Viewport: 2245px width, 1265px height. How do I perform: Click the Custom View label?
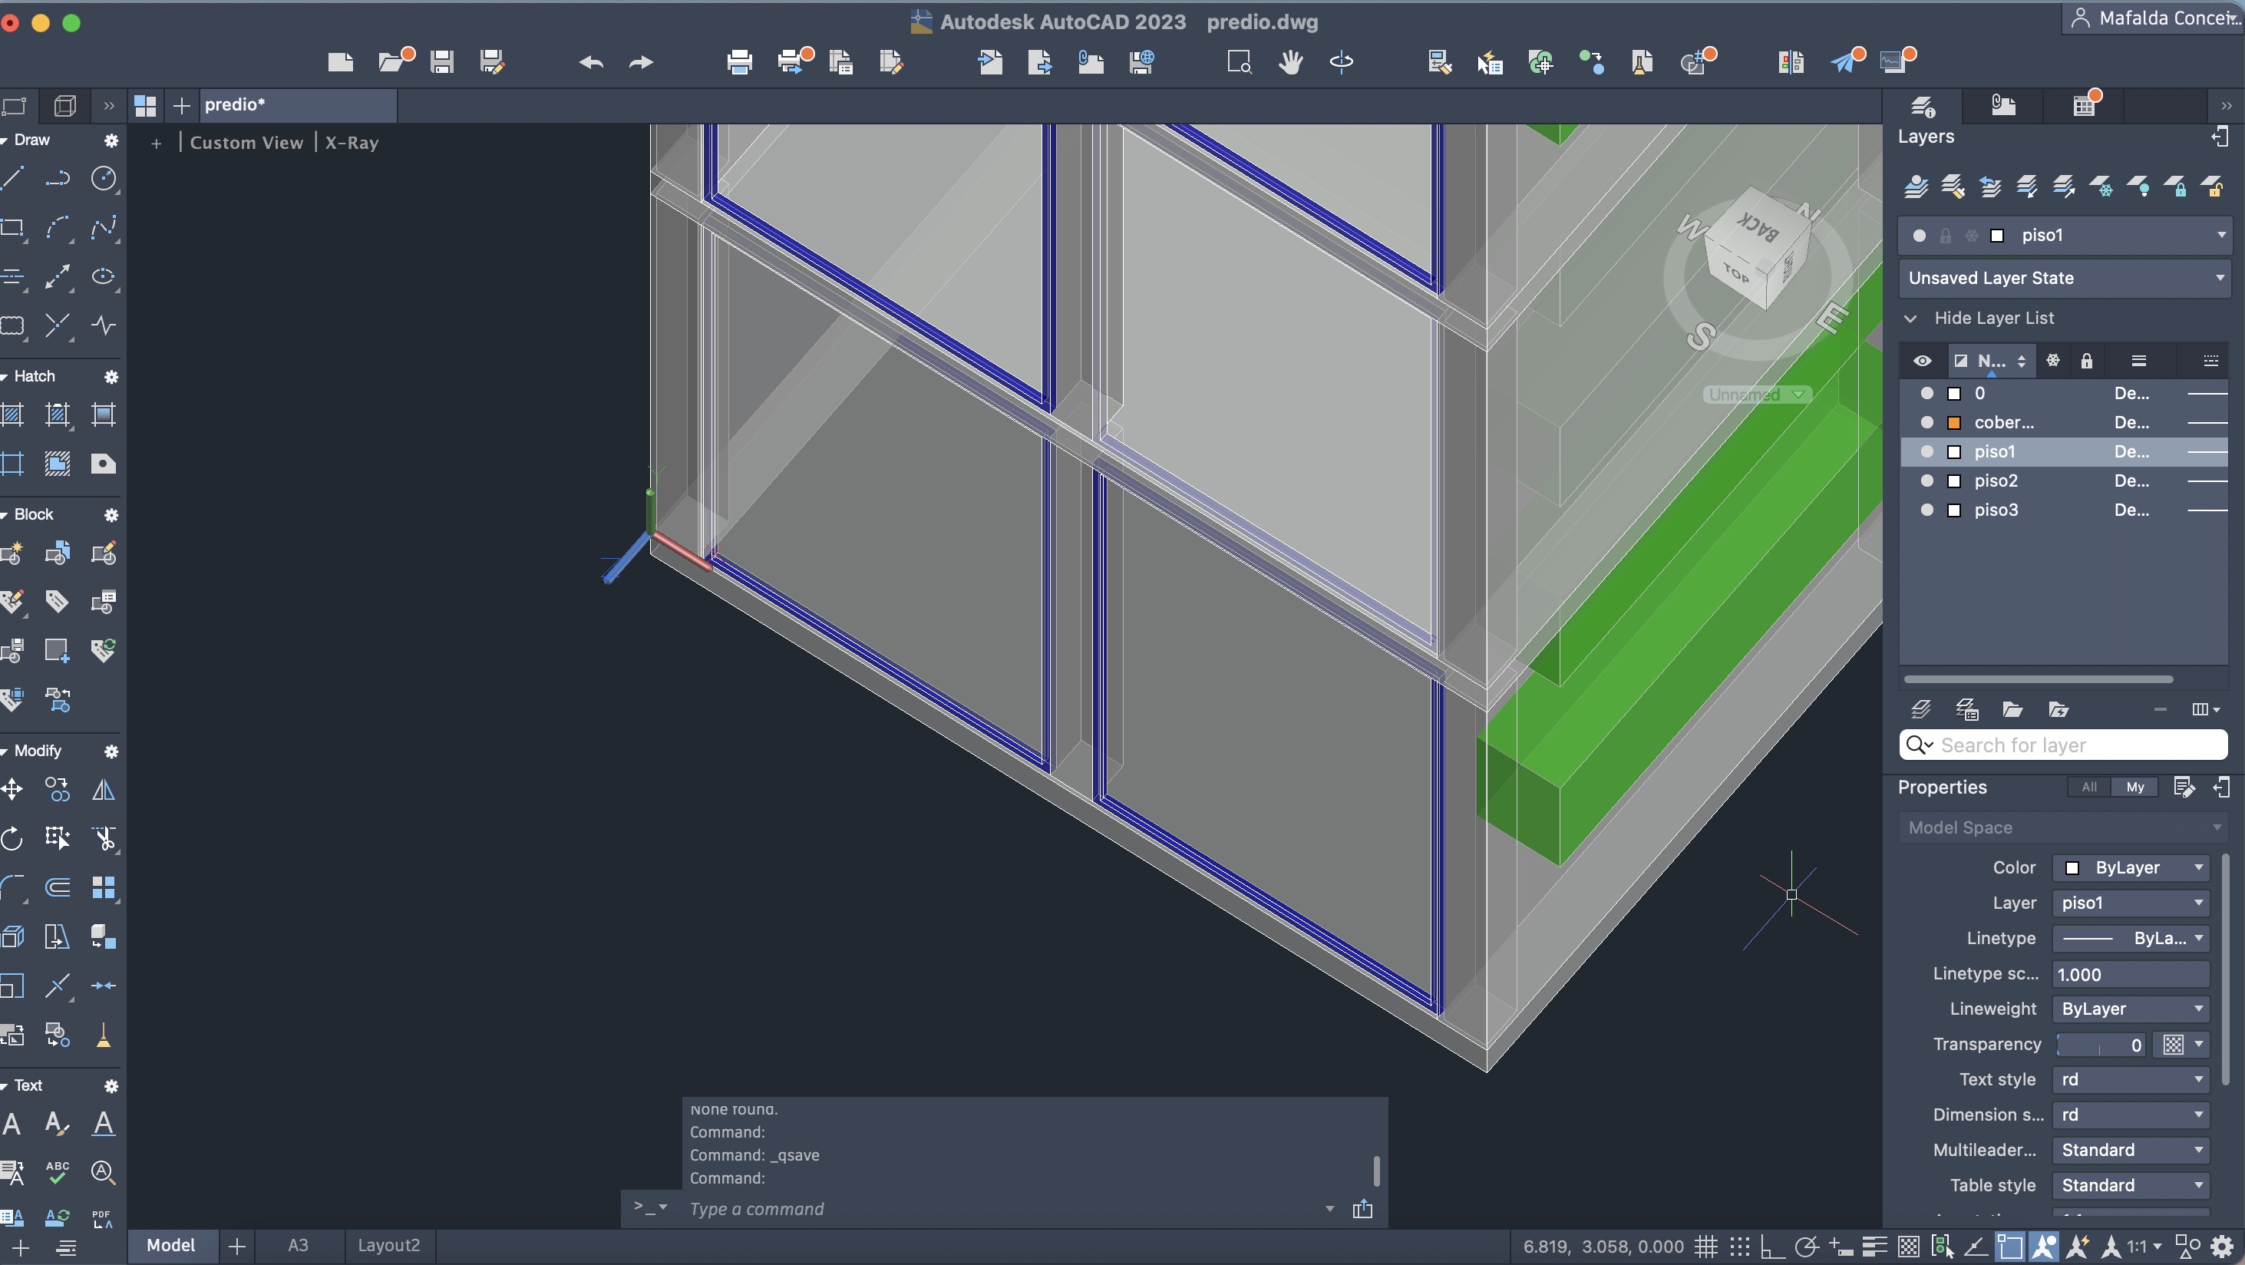[x=246, y=143]
